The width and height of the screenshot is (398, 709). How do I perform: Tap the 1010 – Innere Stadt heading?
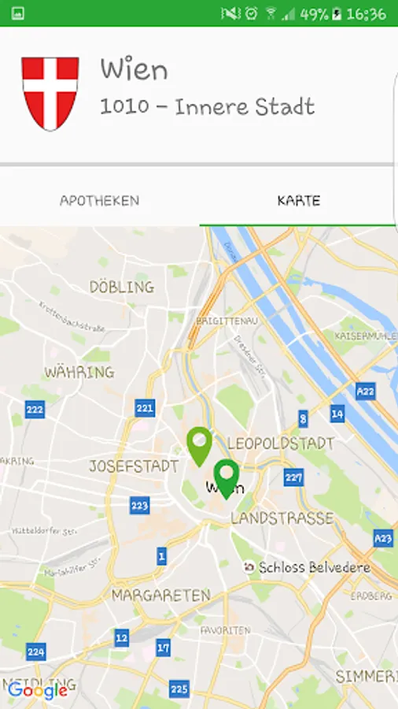tap(207, 107)
